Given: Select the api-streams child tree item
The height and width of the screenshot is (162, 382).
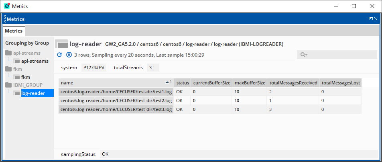Looking at the screenshot, I should 35,61.
